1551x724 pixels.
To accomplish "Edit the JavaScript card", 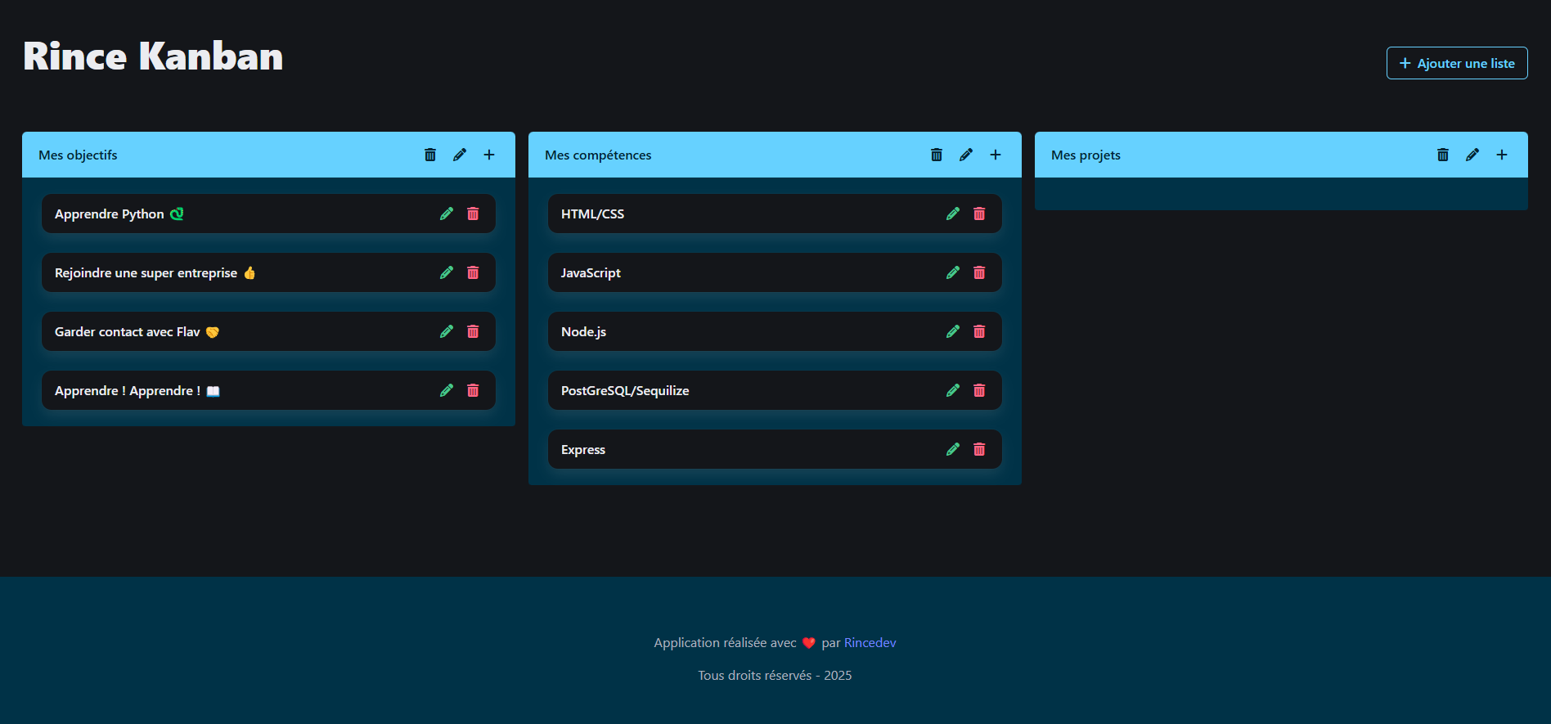I will pyautogui.click(x=953, y=272).
